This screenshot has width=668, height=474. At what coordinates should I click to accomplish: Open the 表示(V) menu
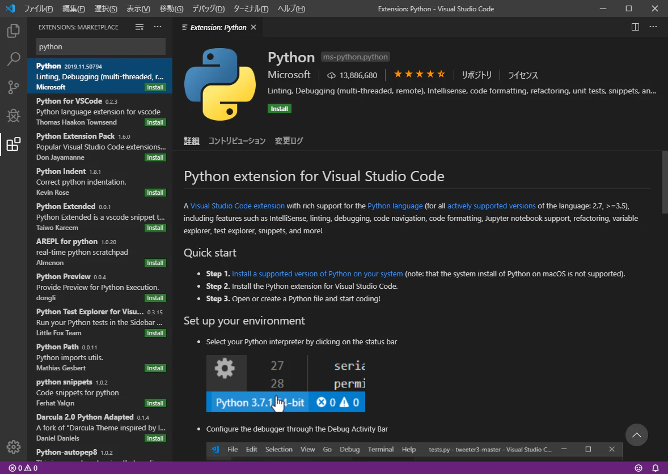click(x=138, y=8)
